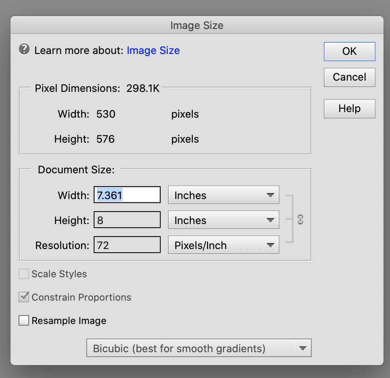Toggle the Constrain Proportions checkbox

tap(24, 297)
